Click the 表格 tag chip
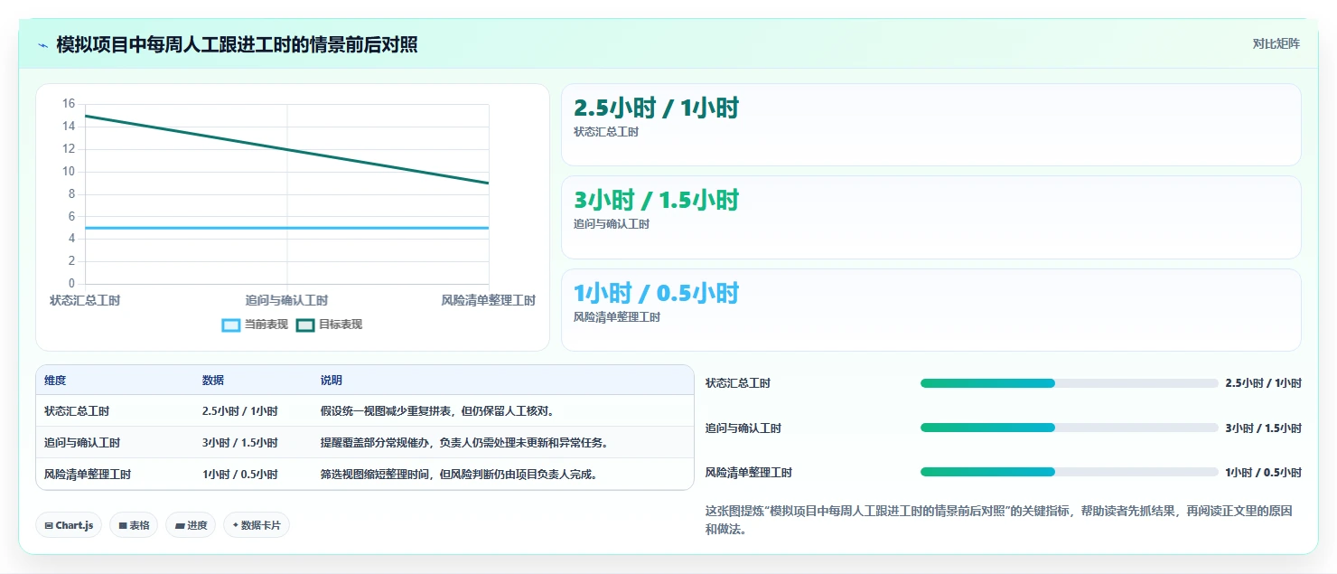 pos(134,525)
